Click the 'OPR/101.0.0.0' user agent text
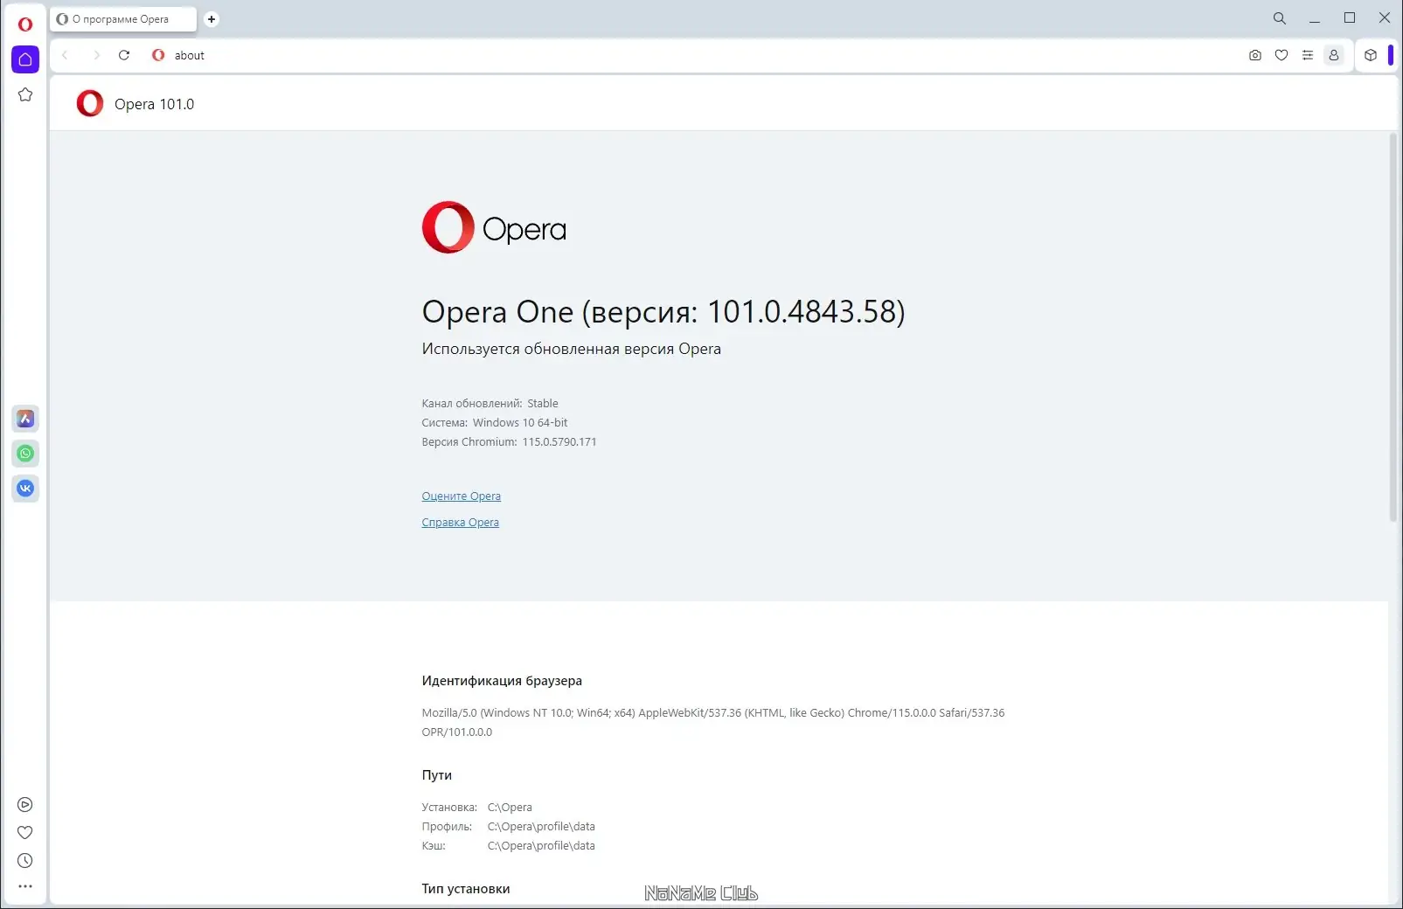Screen dimensions: 1403x909 point(457,732)
